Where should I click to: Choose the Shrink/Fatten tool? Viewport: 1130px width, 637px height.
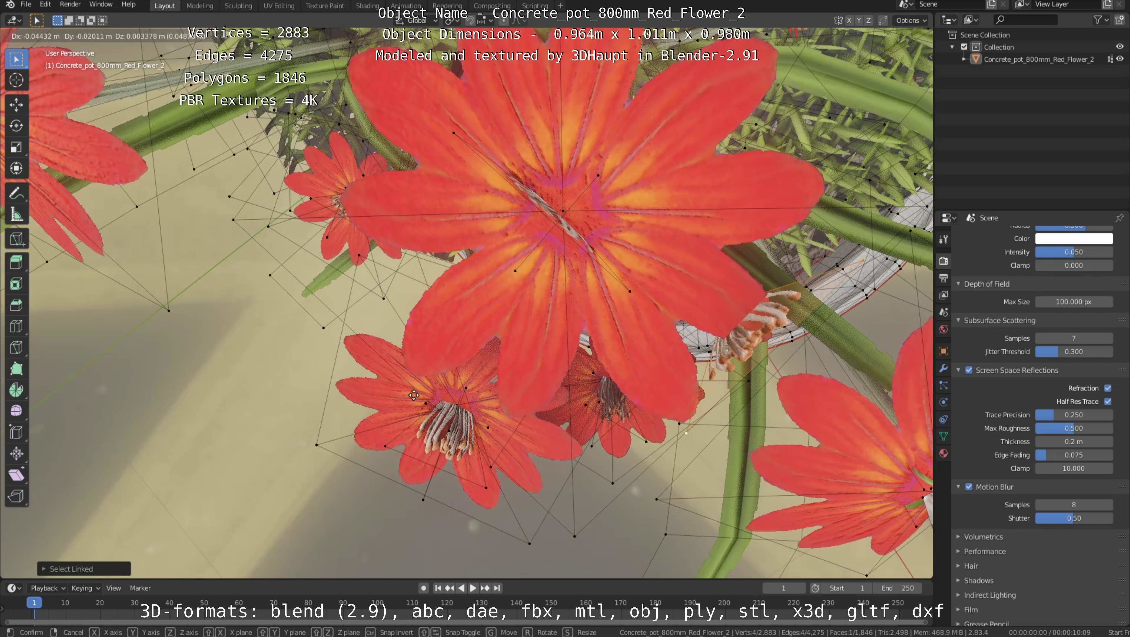[x=16, y=453]
